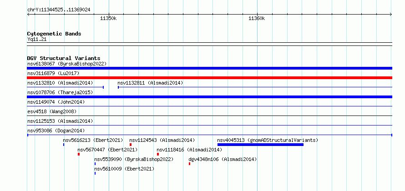Click the nsv1078706 (Thareja2015) label

(x=60, y=92)
